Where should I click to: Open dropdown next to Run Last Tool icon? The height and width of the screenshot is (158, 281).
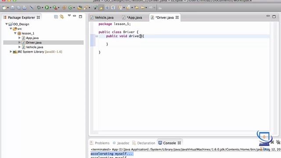pos(59,8)
